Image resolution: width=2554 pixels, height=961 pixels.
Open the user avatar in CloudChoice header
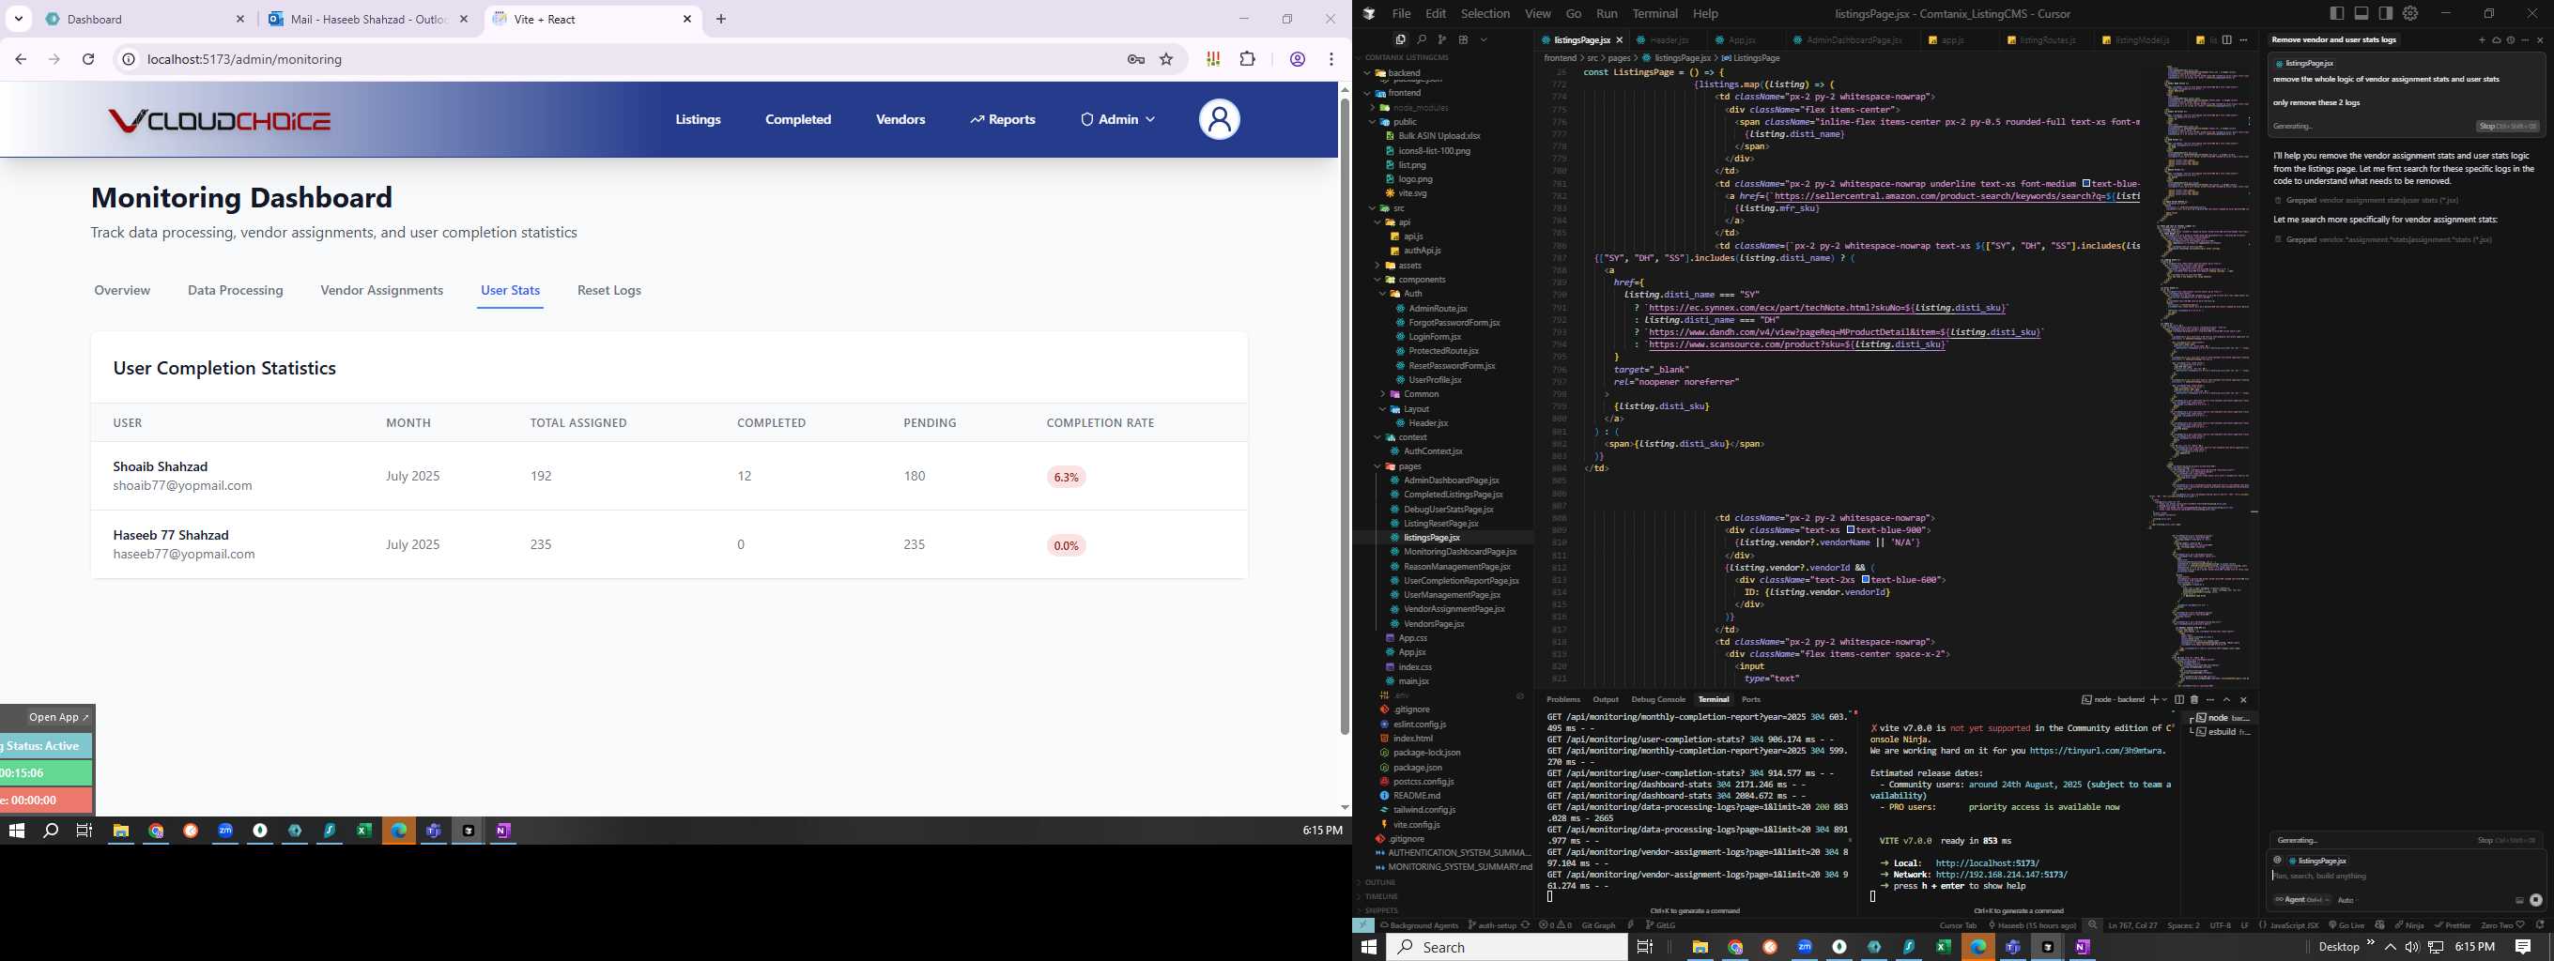1220,120
